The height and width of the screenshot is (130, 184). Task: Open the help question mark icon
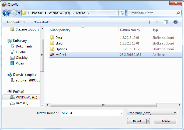tap(176, 22)
